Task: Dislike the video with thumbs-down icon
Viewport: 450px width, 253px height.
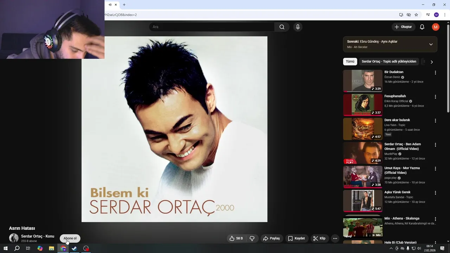Action: 252,238
